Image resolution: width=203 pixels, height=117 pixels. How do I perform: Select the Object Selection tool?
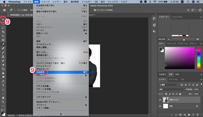(3, 32)
